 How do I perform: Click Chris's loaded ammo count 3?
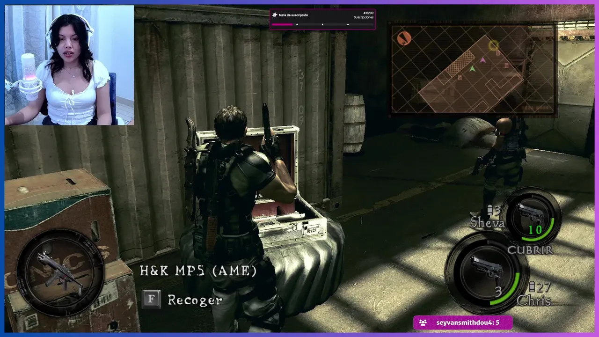click(498, 292)
